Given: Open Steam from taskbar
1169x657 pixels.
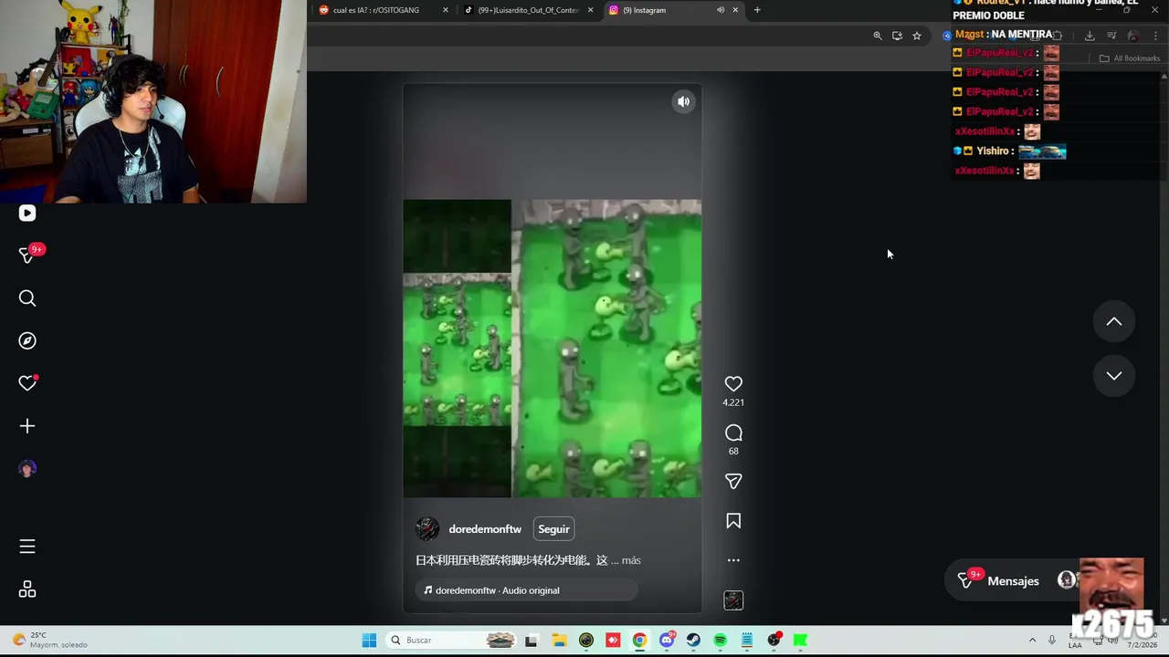Looking at the screenshot, I should click(693, 641).
